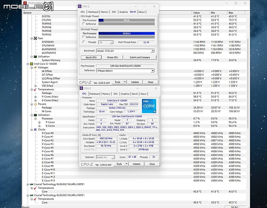267x208 pixels.
Task: Click the Powers flame icon
Action: [x=35, y=104]
